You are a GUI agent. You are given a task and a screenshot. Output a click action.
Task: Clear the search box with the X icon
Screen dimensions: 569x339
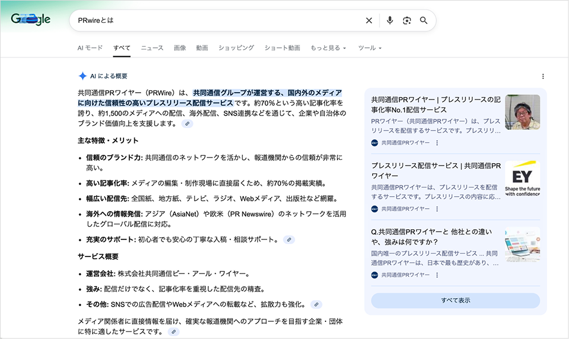point(369,20)
